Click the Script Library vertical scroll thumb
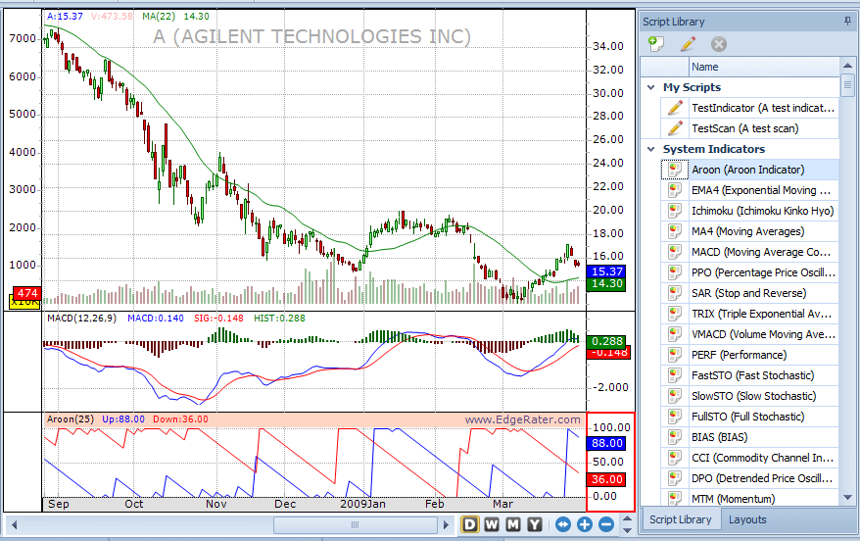Viewport: 860px width, 541px height. click(847, 85)
